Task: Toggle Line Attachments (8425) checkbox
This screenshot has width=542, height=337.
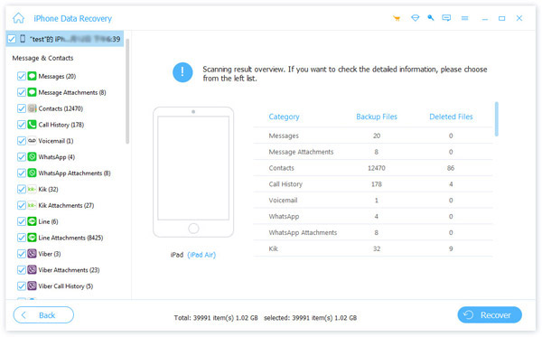Action: click(21, 238)
